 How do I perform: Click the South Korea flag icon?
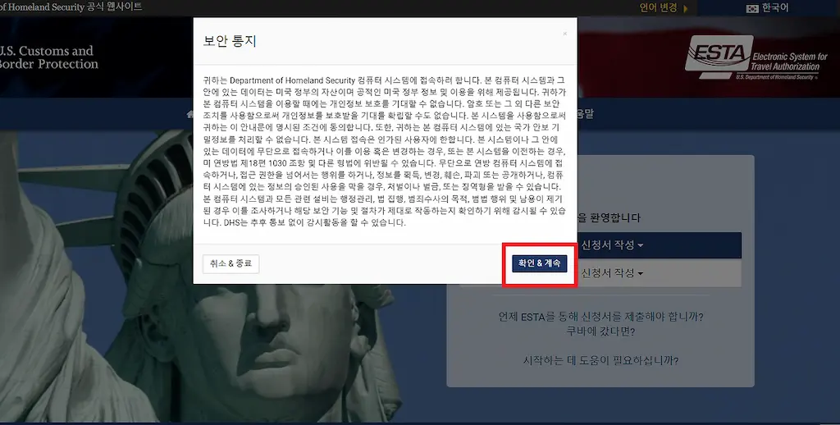[x=752, y=8]
